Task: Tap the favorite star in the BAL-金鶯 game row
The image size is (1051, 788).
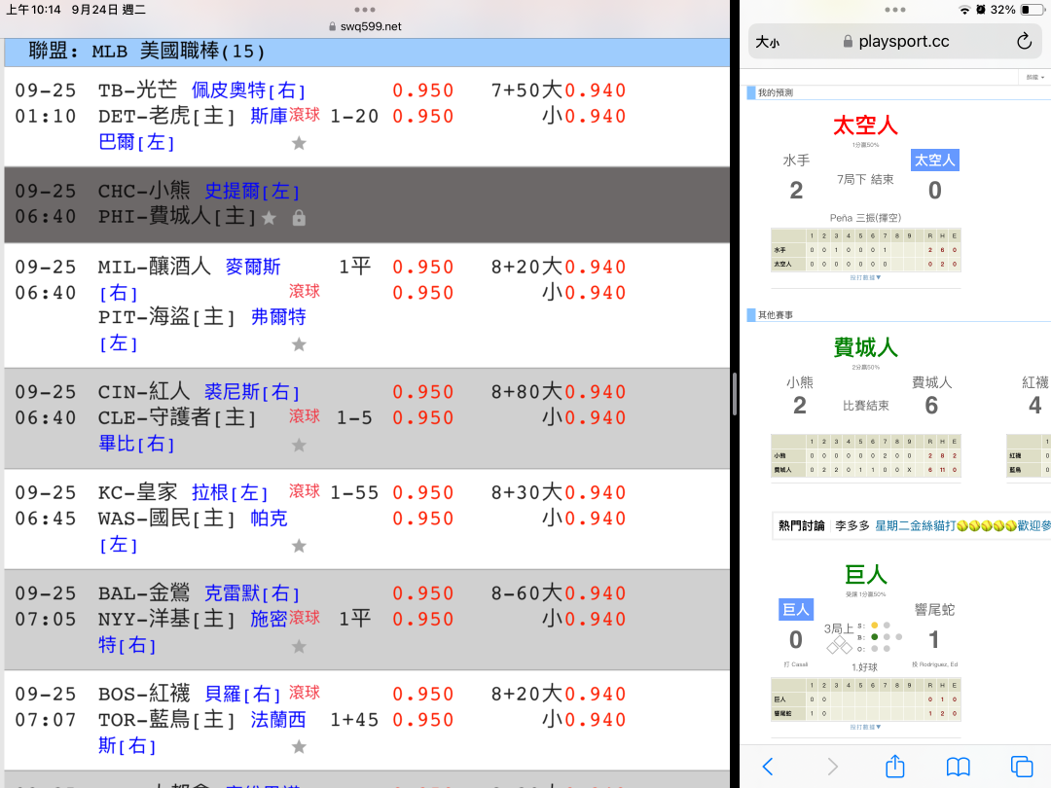Action: (299, 647)
